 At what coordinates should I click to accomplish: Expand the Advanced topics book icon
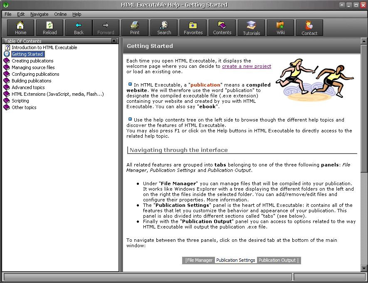pyautogui.click(x=7, y=87)
